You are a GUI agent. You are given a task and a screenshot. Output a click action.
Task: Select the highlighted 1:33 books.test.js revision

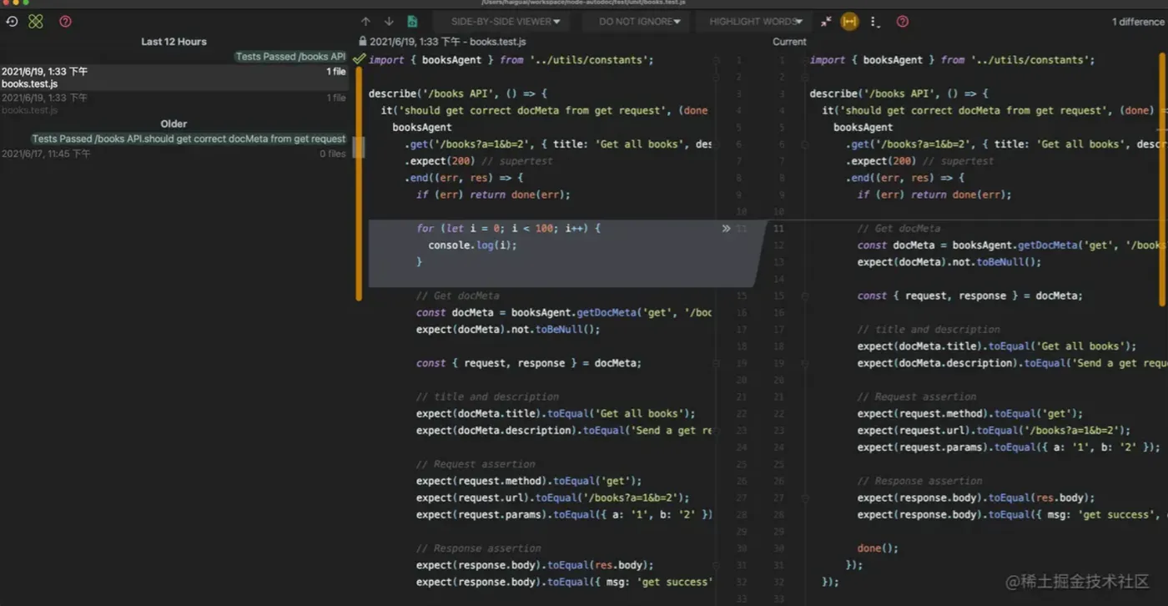pyautogui.click(x=174, y=78)
